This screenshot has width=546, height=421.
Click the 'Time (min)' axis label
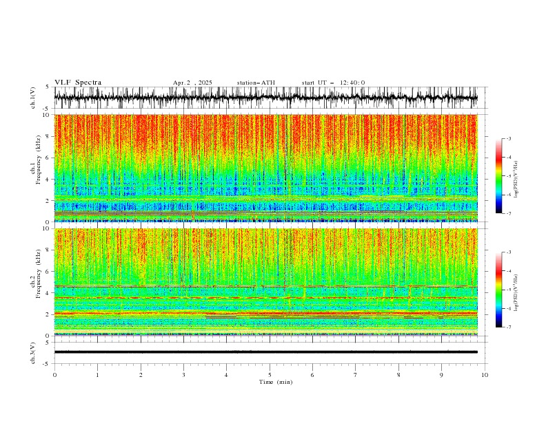(276, 382)
